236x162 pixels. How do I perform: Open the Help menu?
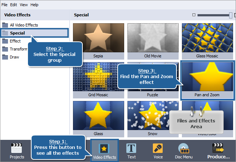click(34, 5)
